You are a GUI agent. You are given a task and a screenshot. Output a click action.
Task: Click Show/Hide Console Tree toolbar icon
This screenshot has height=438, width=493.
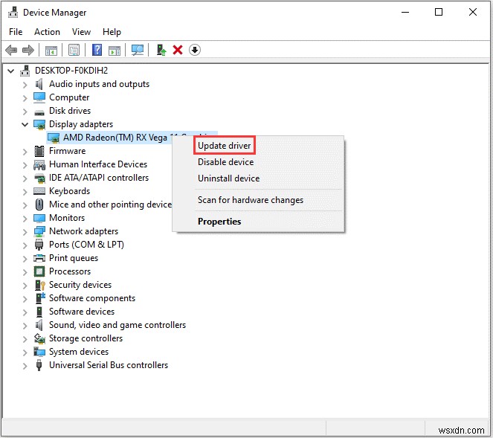(51, 50)
